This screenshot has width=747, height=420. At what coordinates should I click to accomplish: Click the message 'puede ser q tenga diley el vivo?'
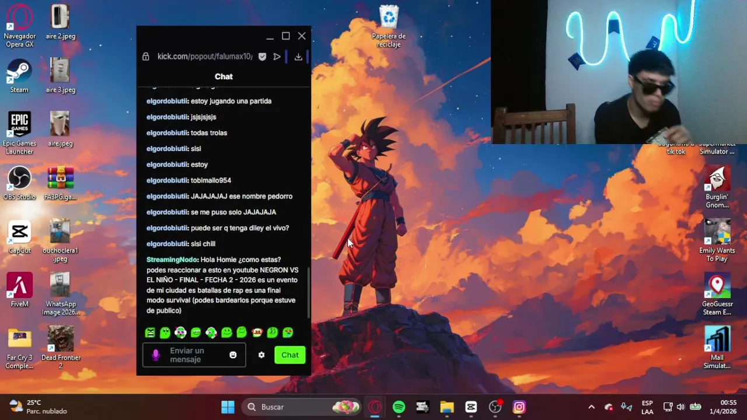click(x=240, y=228)
